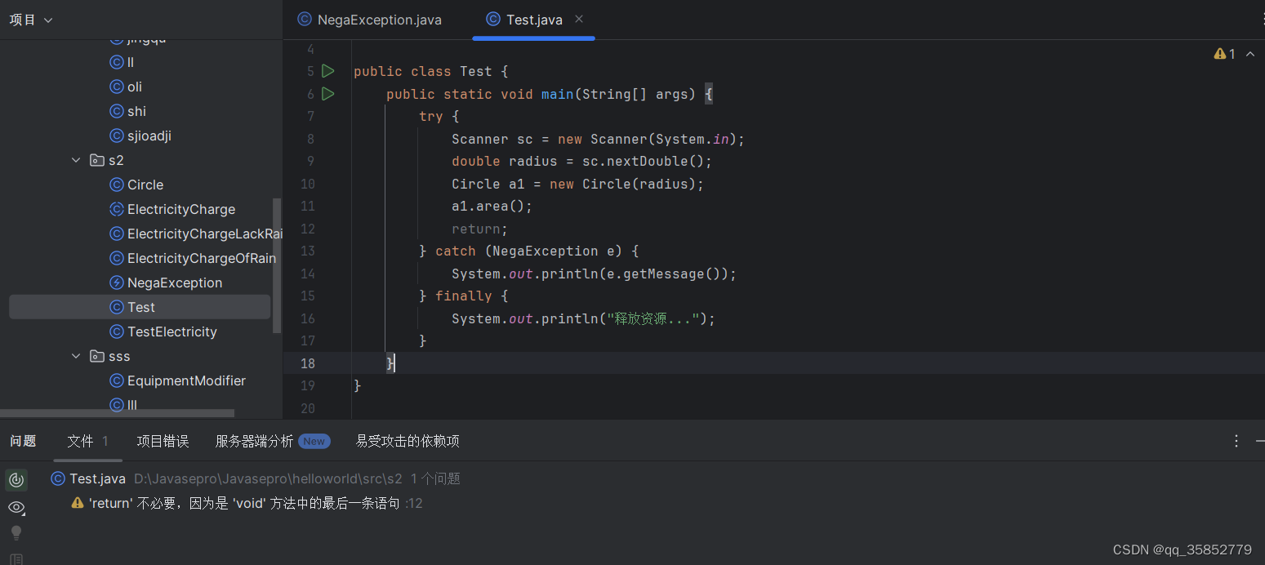Open Test.java entry in problems list
Viewport: 1265px width, 565px height.
[98, 478]
